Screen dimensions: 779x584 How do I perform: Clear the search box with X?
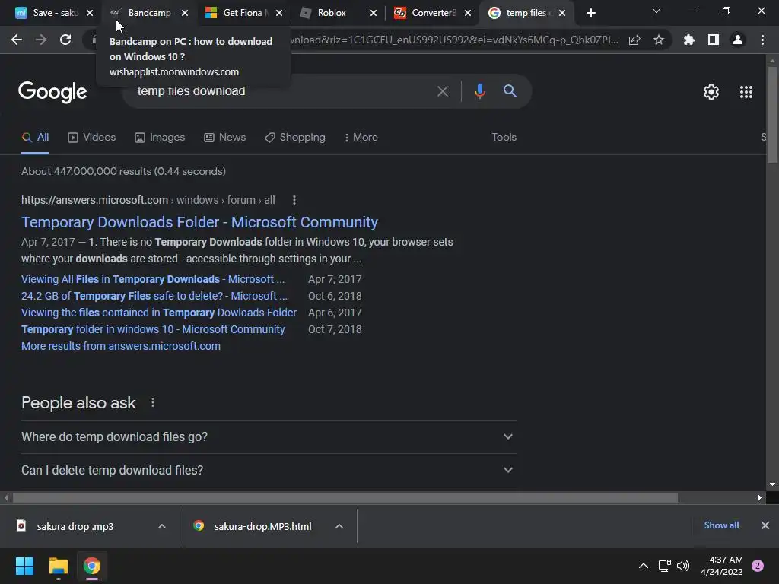(442, 91)
